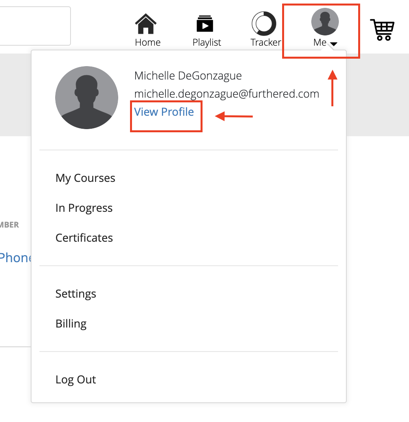Select In Progress menu entry
The width and height of the screenshot is (409, 422).
84,208
